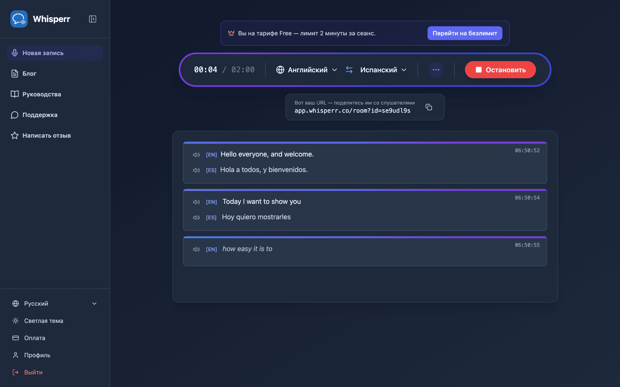The image size is (620, 387).
Task: Open the three-dots more options menu
Action: [436, 70]
